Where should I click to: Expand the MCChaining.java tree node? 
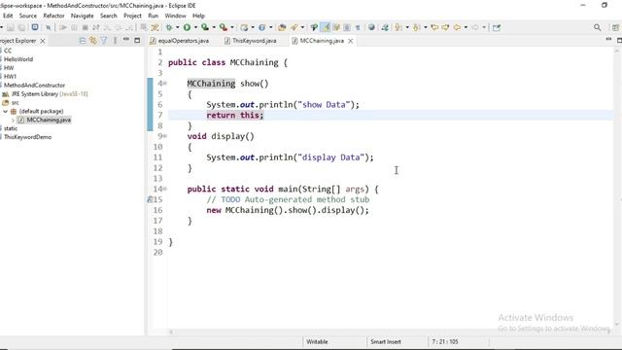13,120
